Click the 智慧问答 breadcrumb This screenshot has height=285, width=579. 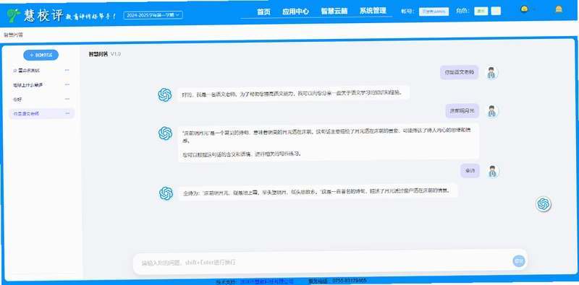pyautogui.click(x=13, y=35)
